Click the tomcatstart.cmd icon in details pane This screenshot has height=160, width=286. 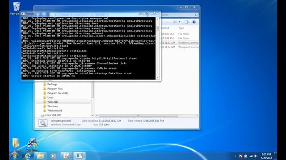(43, 123)
